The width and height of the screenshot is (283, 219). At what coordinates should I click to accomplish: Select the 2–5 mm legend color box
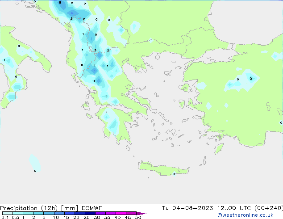tap(38, 213)
